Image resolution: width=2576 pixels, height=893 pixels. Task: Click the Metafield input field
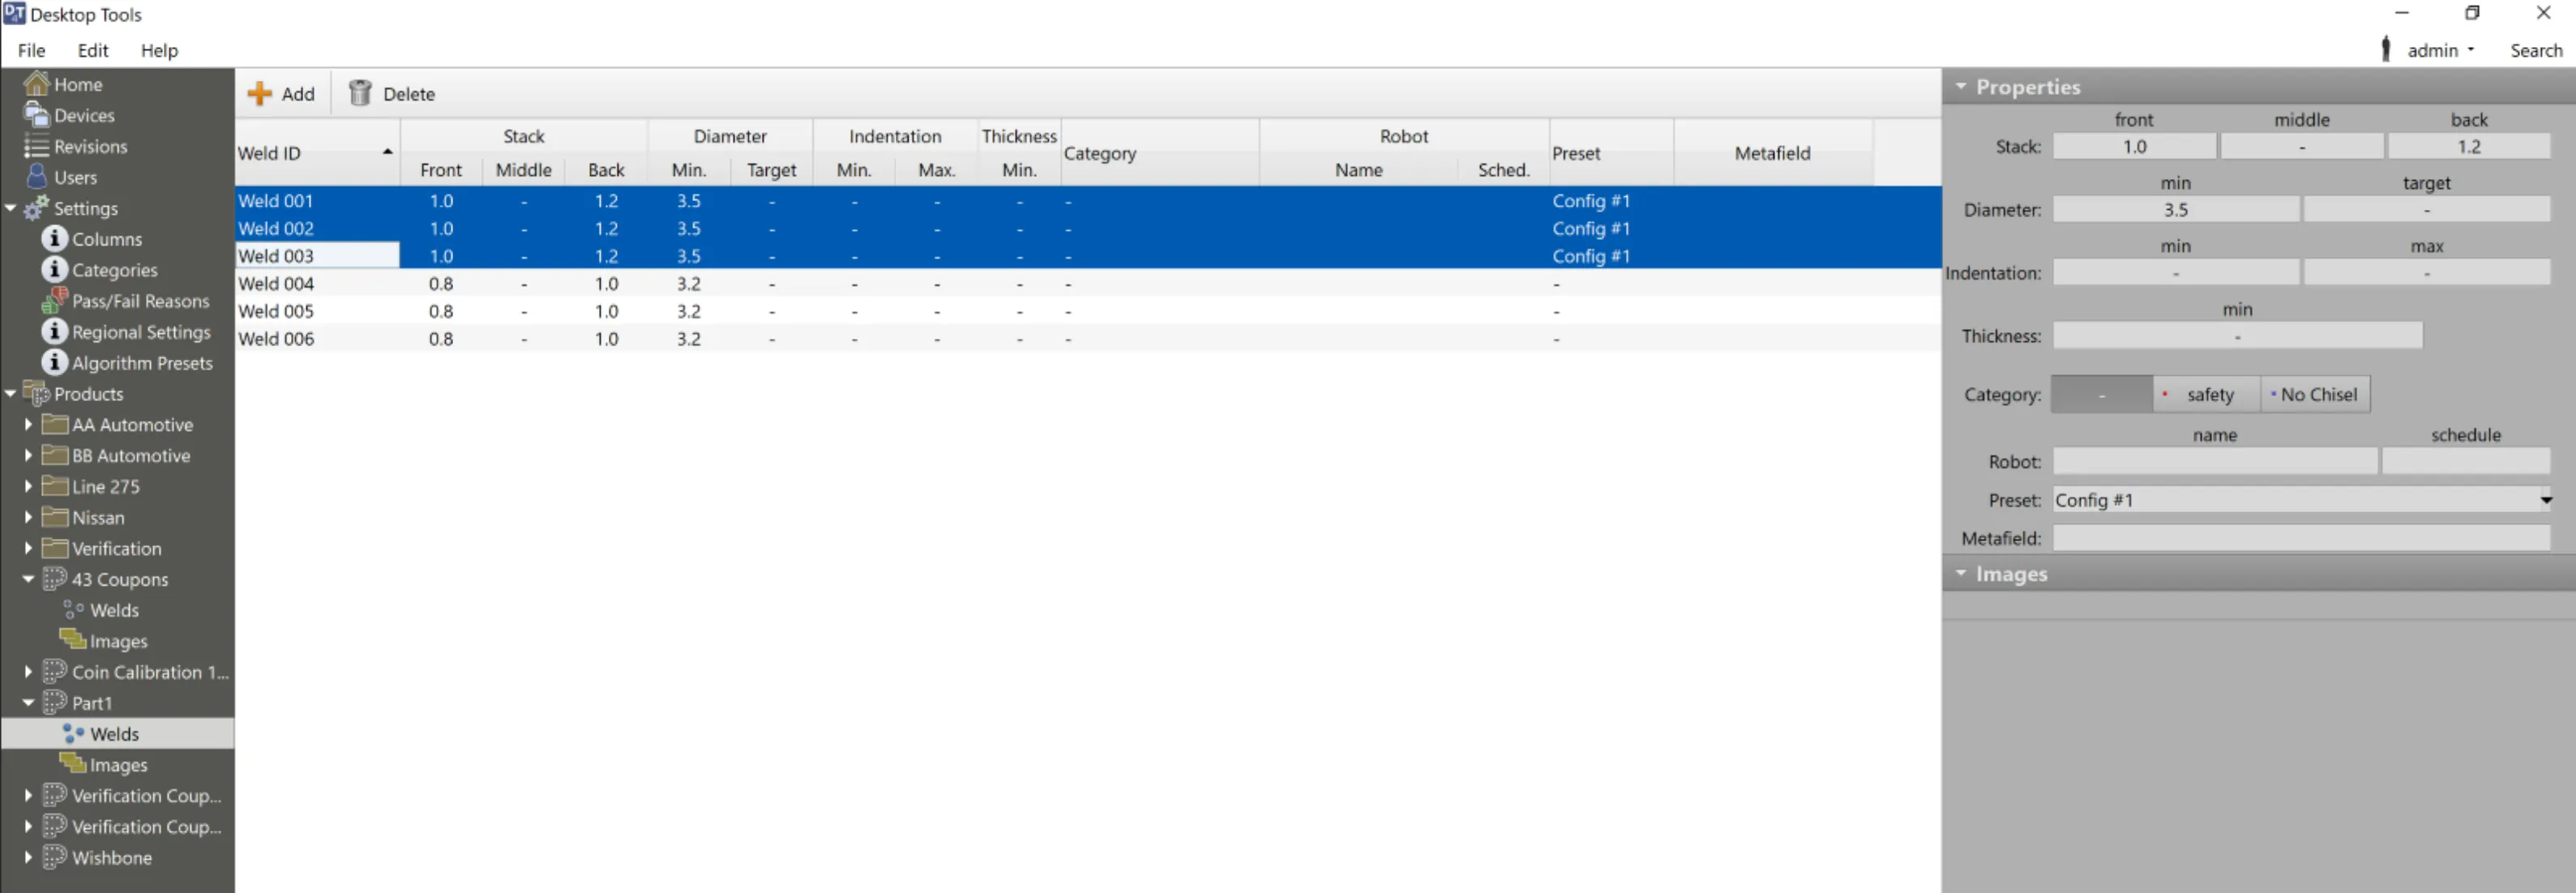click(x=2300, y=538)
